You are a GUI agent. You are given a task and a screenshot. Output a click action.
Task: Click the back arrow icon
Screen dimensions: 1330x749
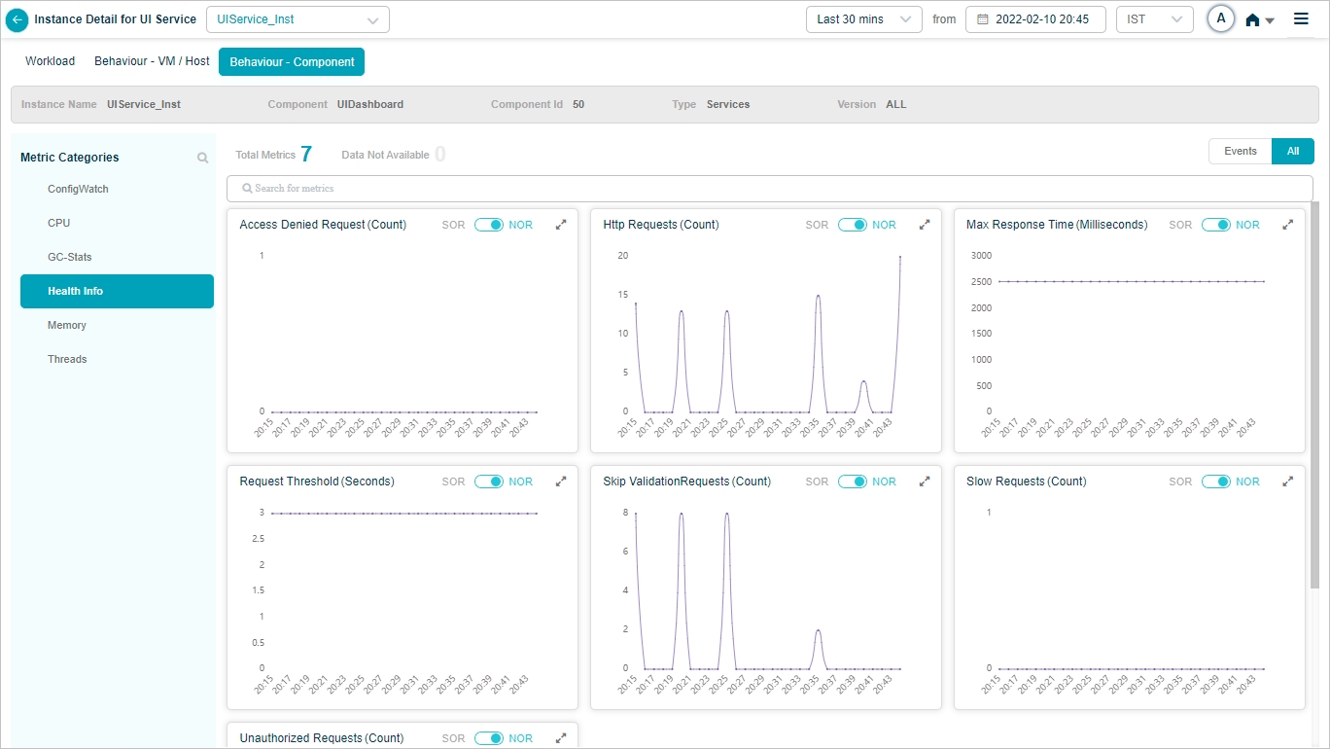tap(17, 19)
